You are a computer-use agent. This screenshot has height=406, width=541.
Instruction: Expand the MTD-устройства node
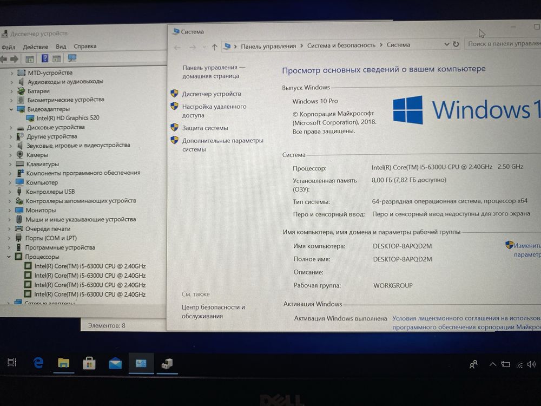click(12, 73)
